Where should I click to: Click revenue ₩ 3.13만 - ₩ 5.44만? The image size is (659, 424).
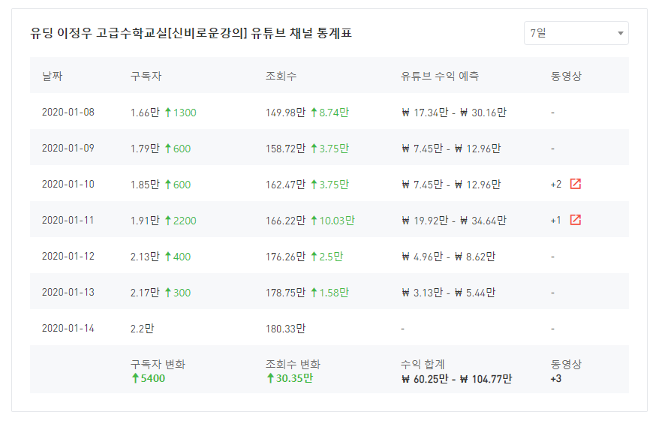click(448, 293)
